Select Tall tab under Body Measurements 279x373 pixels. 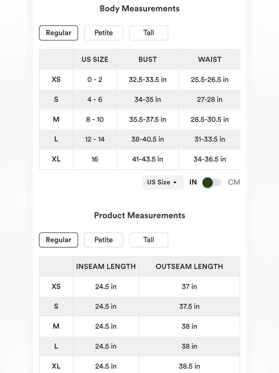point(148,33)
